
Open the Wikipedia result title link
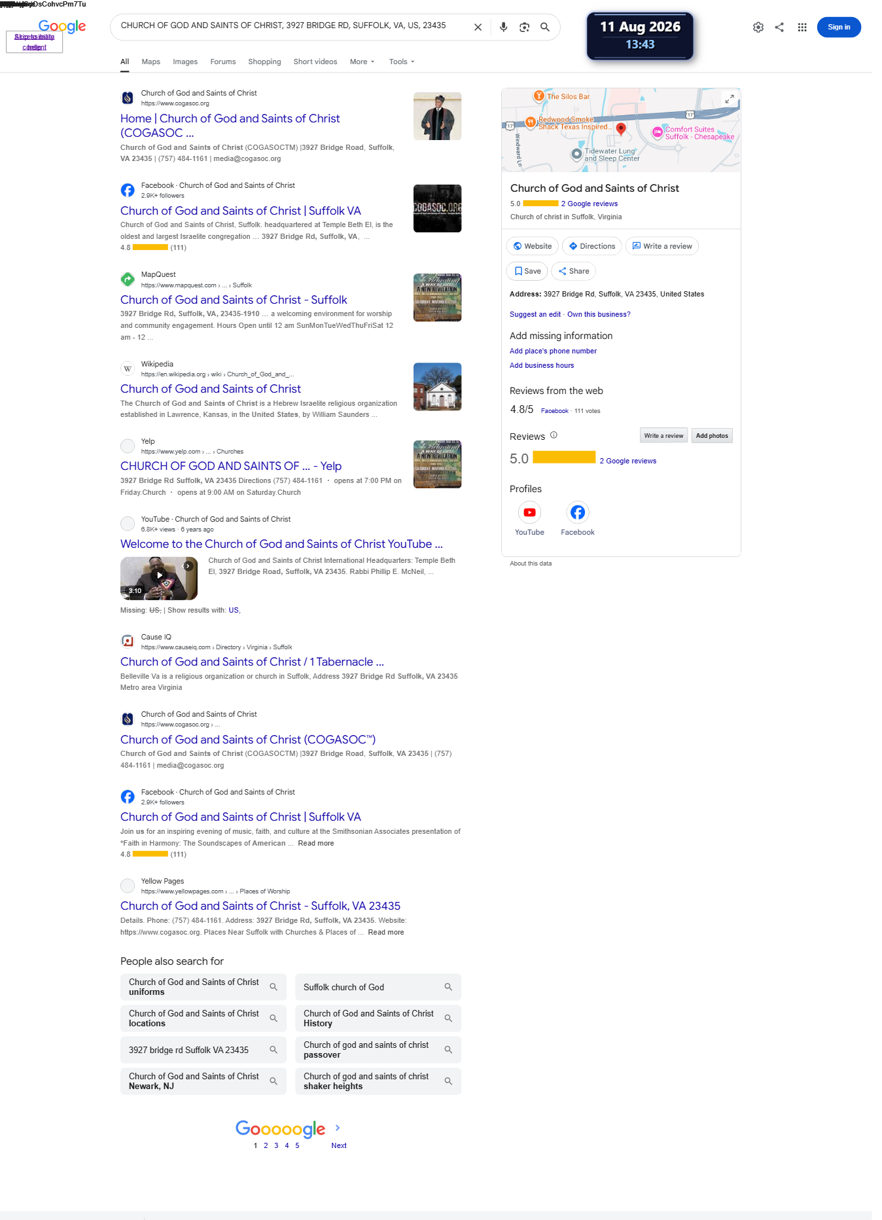click(211, 389)
